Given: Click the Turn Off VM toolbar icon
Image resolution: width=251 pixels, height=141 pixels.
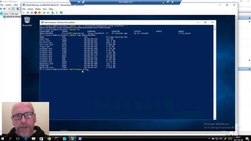Looking at the screenshot, I should pos(32,13).
